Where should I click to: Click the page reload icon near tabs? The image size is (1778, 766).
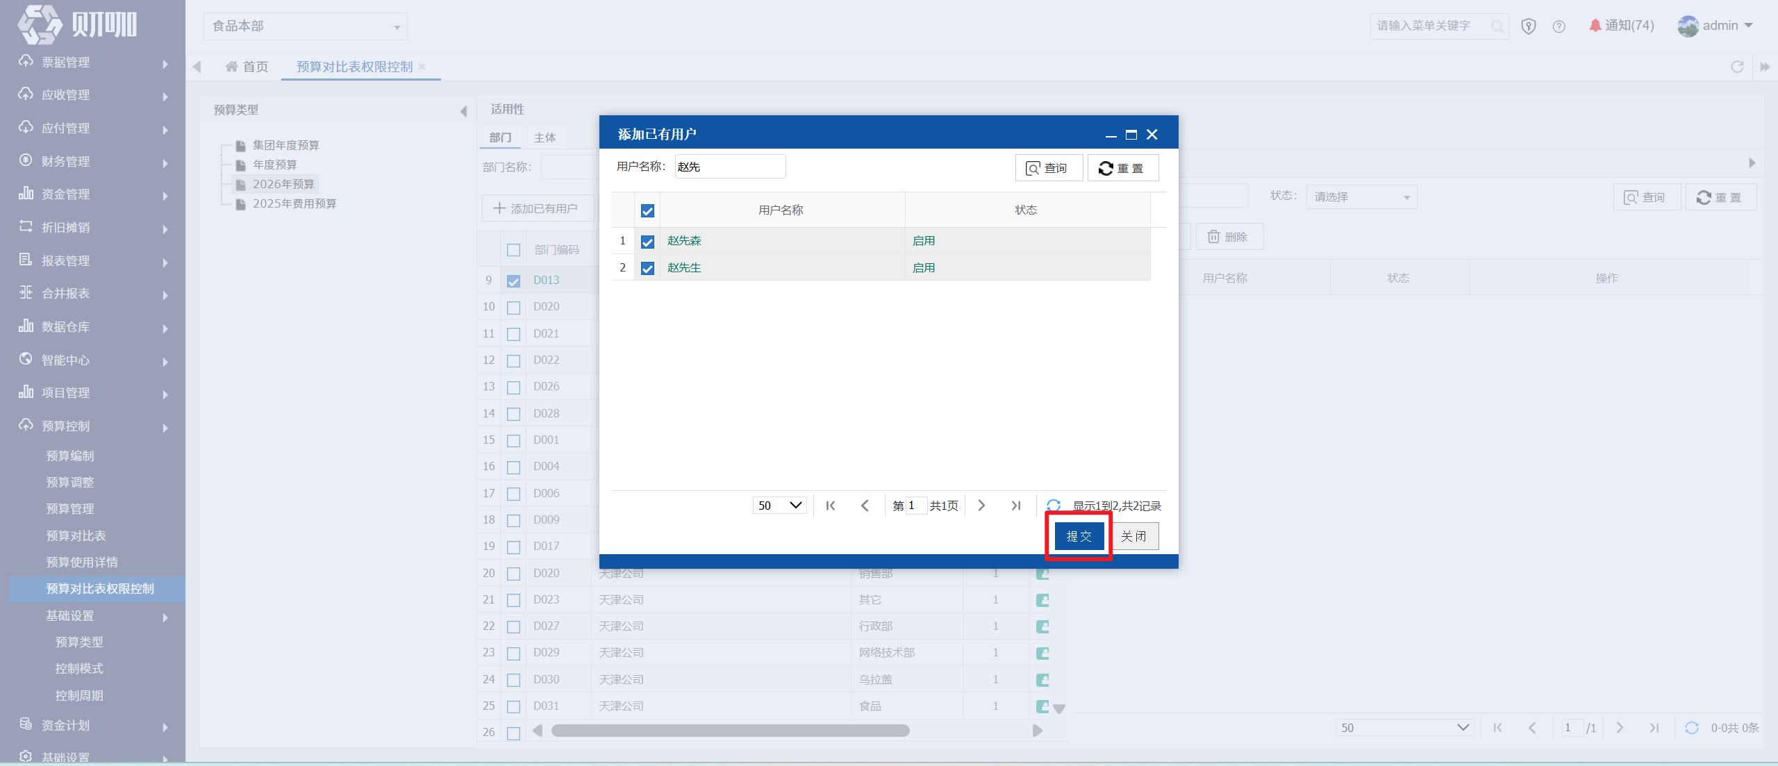click(x=1737, y=67)
